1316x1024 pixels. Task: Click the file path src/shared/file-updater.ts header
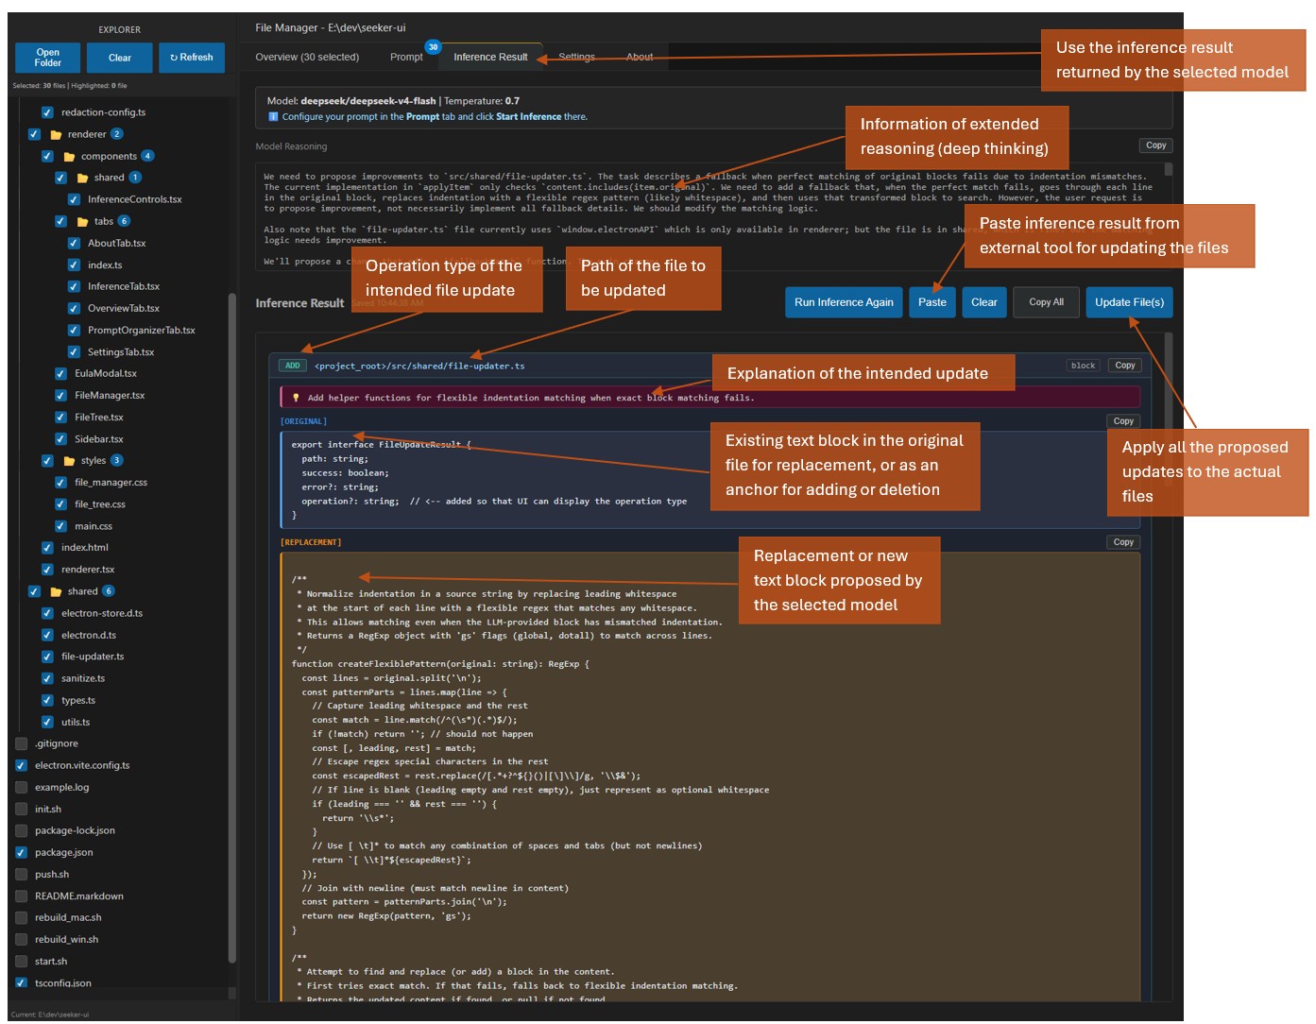point(419,366)
